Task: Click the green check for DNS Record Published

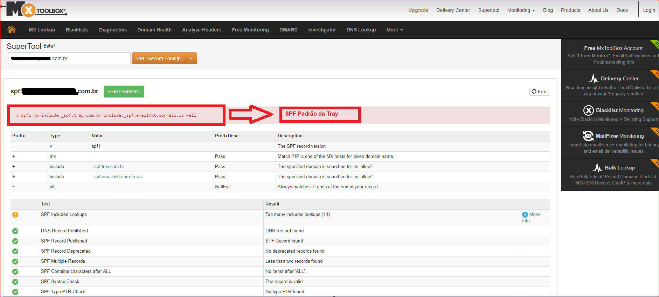Action: pyautogui.click(x=15, y=231)
